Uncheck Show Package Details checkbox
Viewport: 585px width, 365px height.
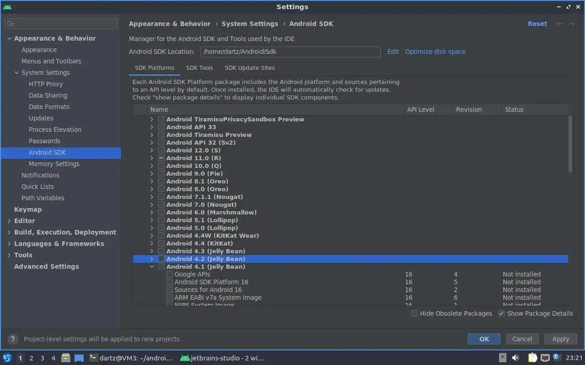501,313
